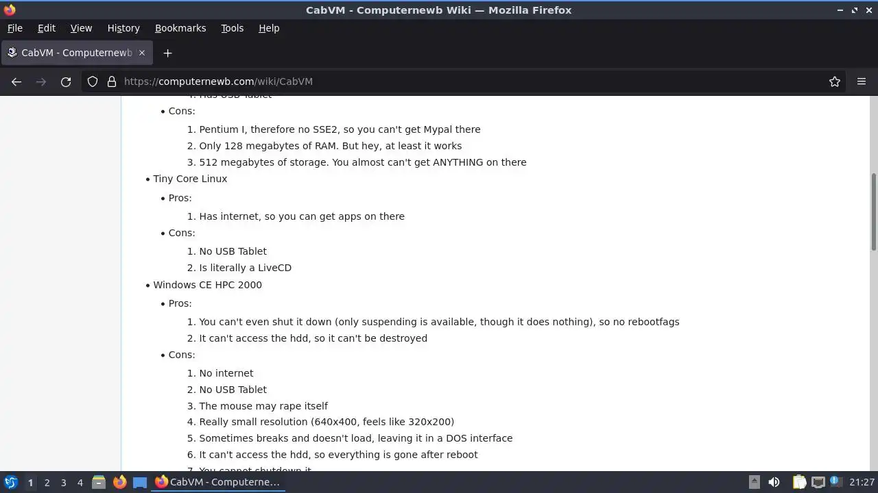Viewport: 878px width, 493px height.
Task: Open the History menu
Action: click(123, 28)
